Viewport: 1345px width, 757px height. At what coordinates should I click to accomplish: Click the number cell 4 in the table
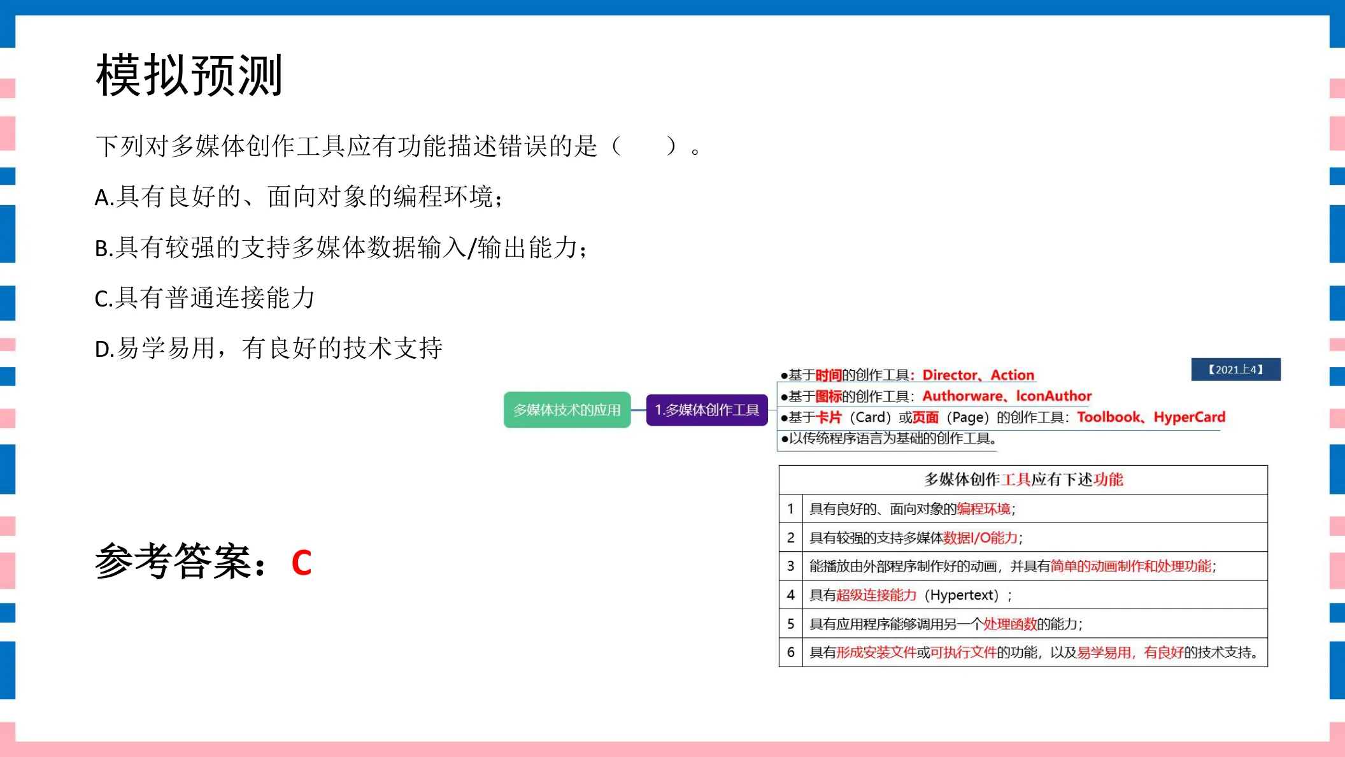pyautogui.click(x=791, y=595)
